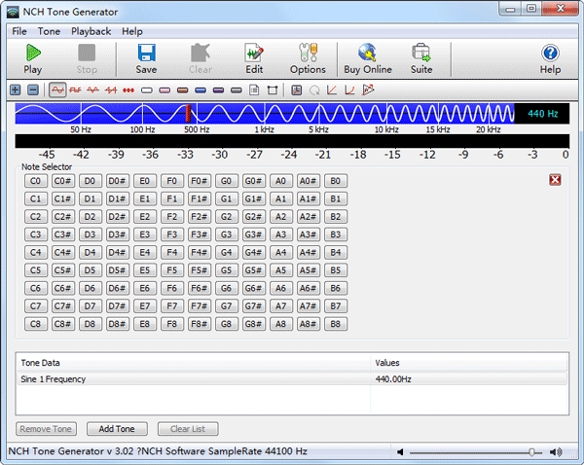Open the Edit tone tool
The width and height of the screenshot is (584, 465).
254,58
